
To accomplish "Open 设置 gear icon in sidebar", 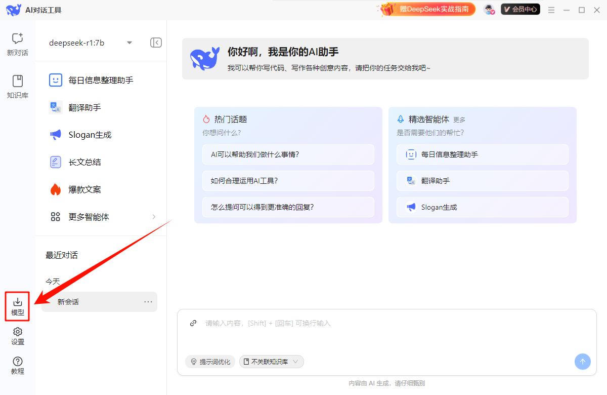I will [18, 336].
